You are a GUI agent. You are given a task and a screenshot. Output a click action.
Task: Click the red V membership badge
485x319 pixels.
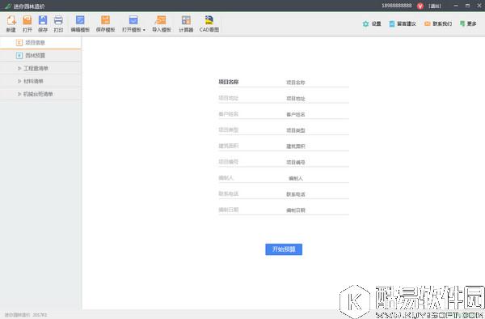click(x=420, y=6)
